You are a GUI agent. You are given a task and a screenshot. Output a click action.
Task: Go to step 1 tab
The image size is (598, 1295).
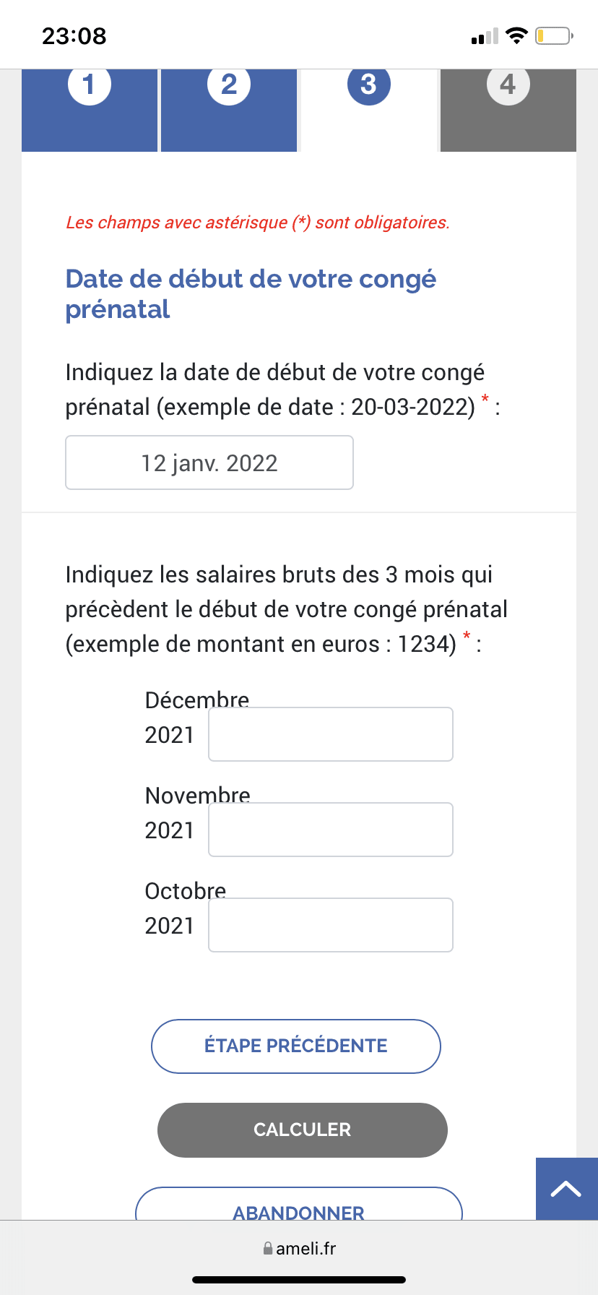pyautogui.click(x=90, y=108)
